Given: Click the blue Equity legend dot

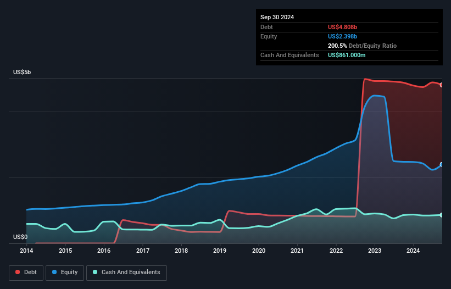Looking at the screenshot, I should click(54, 272).
